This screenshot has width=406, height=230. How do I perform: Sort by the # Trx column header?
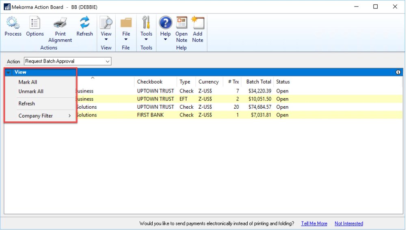point(233,82)
